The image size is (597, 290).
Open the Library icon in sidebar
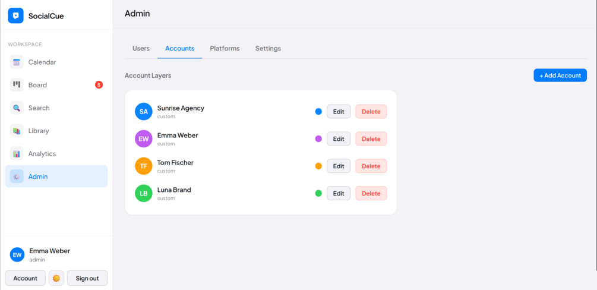17,131
